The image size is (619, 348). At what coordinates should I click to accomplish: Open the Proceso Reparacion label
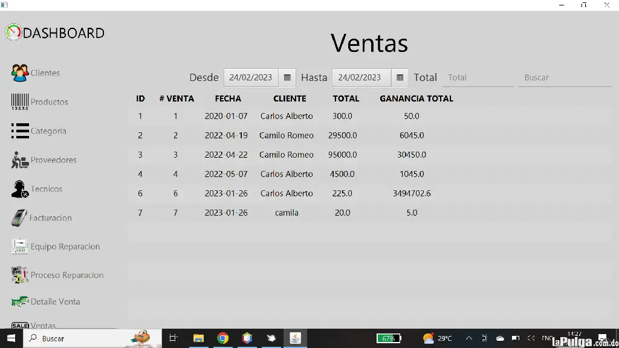tap(67, 275)
